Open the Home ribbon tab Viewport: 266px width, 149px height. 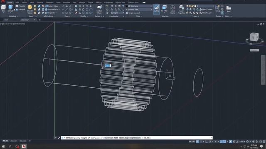click(10, 2)
